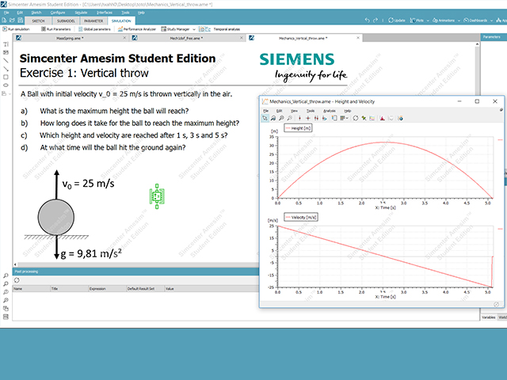Open the Dashboards dropdown arrow
This screenshot has width=507, height=380.
(491, 21)
